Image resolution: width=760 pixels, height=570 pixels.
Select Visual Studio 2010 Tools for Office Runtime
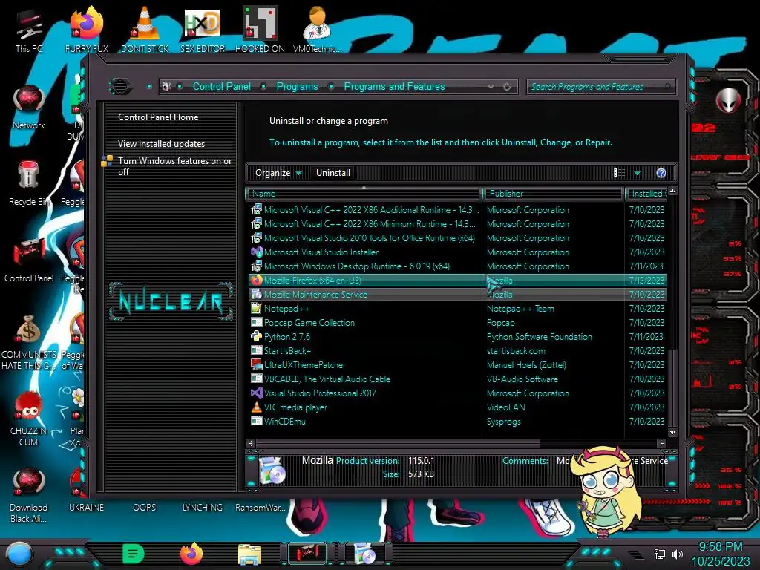[457, 238]
